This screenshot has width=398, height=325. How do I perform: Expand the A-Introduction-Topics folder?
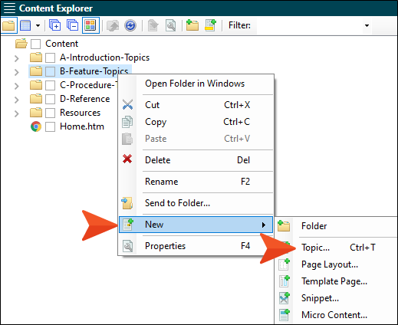(17, 58)
